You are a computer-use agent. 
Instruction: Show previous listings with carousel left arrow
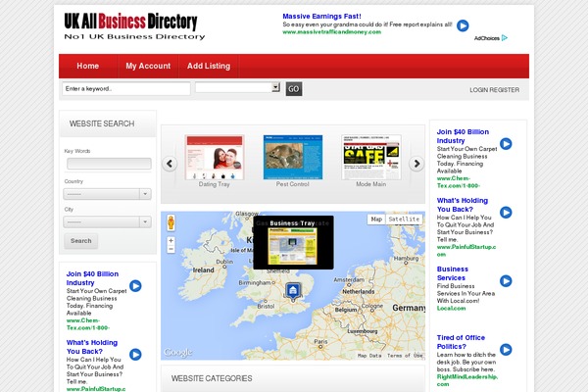point(170,164)
